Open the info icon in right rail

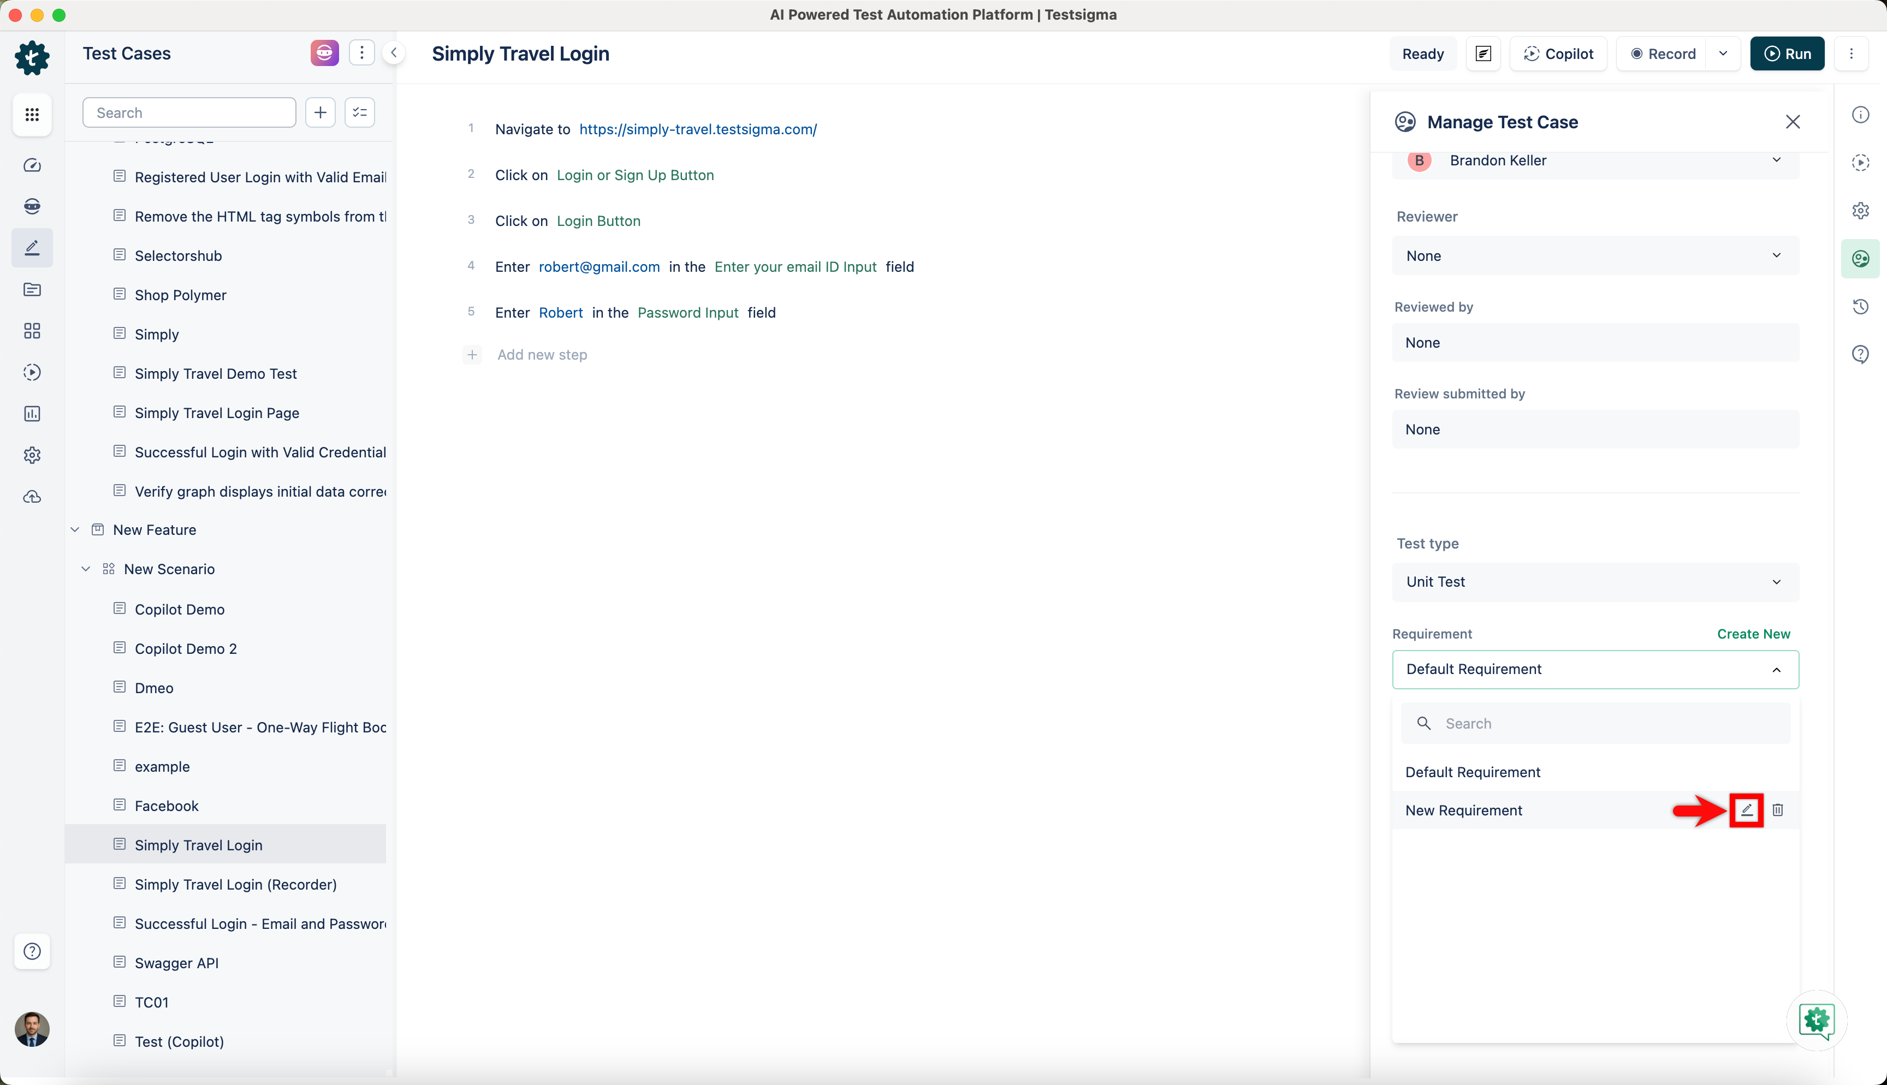coord(1861,115)
